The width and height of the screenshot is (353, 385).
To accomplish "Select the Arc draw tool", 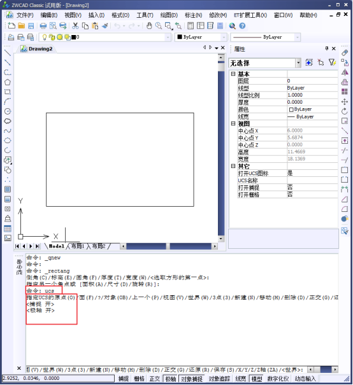I will pos(8,101).
